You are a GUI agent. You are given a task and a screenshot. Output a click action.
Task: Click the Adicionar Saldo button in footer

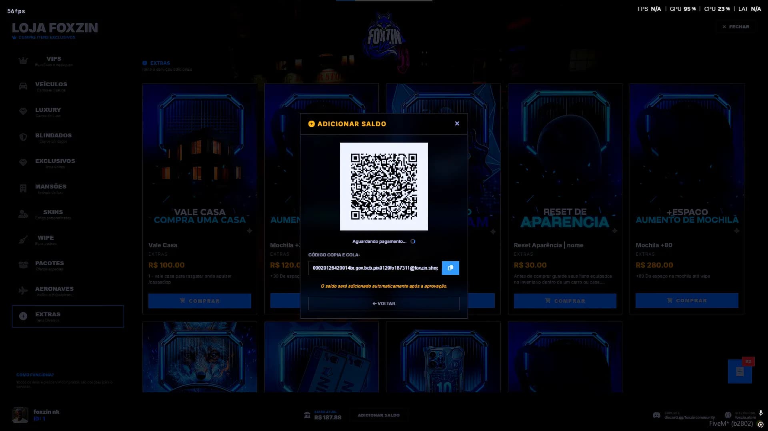(x=379, y=415)
